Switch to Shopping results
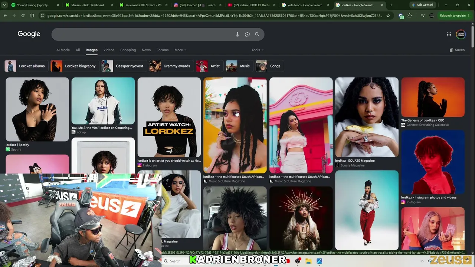Viewport: 475px width, 267px height. 128,50
